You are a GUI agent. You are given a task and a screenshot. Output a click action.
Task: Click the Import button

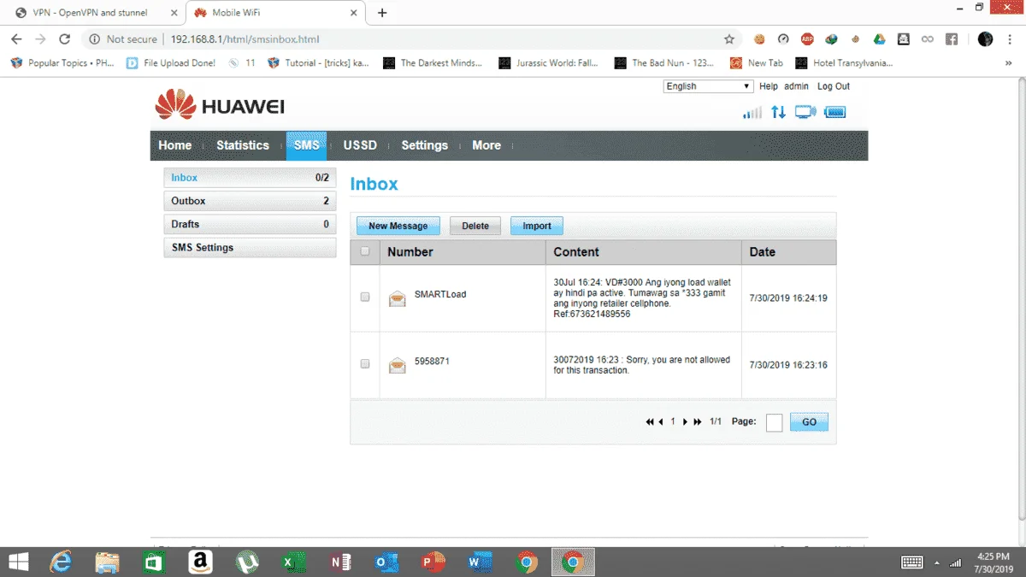[x=537, y=226]
